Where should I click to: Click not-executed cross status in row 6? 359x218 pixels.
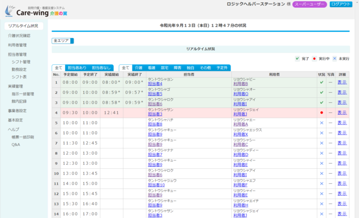tap(321, 133)
